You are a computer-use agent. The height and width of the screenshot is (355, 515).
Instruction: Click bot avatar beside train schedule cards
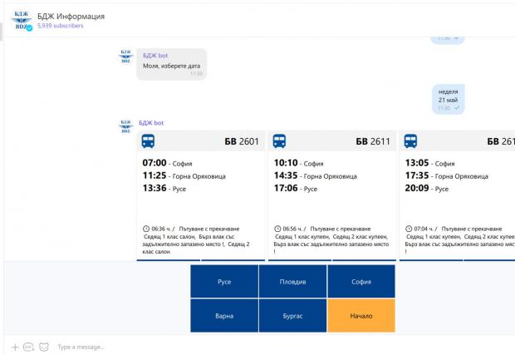[x=125, y=126]
